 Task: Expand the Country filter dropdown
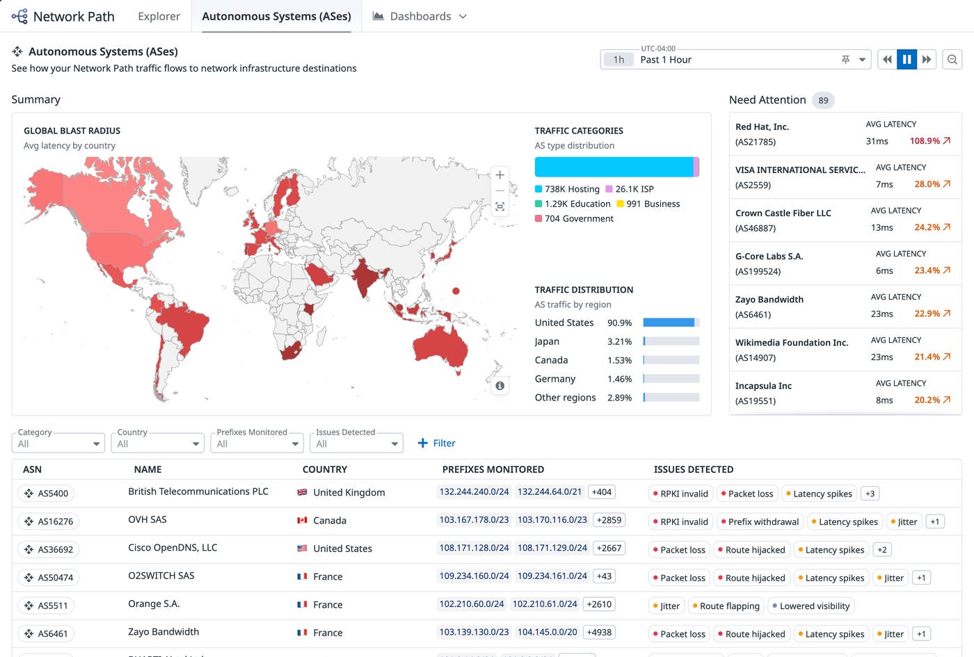[x=158, y=443]
